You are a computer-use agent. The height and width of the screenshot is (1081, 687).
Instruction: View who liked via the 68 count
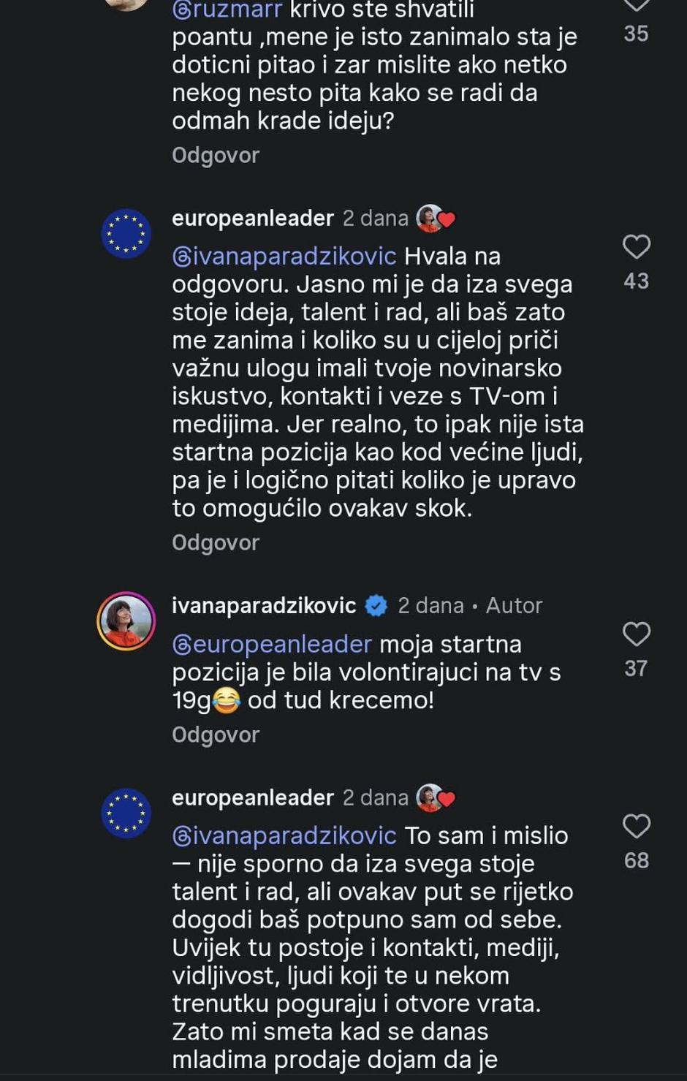[x=636, y=861]
